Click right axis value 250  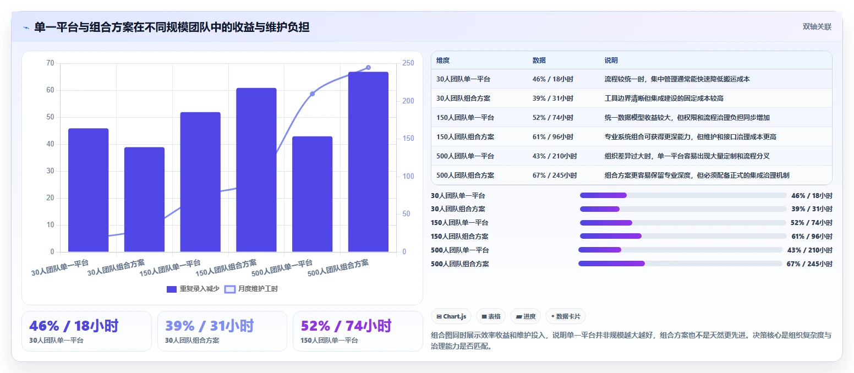pyautogui.click(x=408, y=63)
